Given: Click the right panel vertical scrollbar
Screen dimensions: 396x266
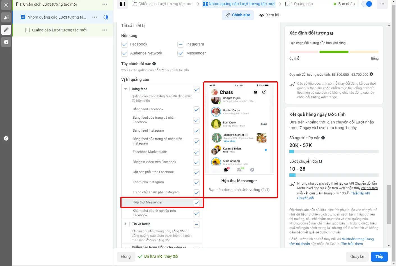Looking at the screenshot, I should coord(389,204).
